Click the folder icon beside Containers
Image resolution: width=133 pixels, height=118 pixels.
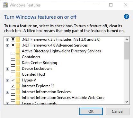click(18, 57)
